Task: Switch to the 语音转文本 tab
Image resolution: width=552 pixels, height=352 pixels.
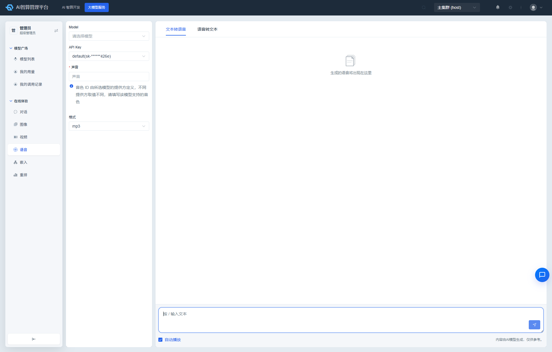Action: [207, 29]
